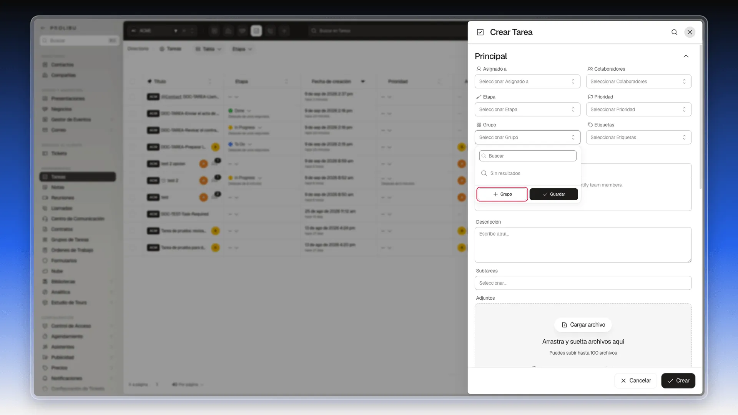Viewport: 738px width, 415px height.
Task: Focus the Descripción text area
Action: pos(583,245)
